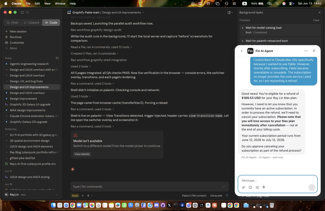The image size is (325, 211).
Task: Close the Fin AI Agent chat window
Action: 314,51
